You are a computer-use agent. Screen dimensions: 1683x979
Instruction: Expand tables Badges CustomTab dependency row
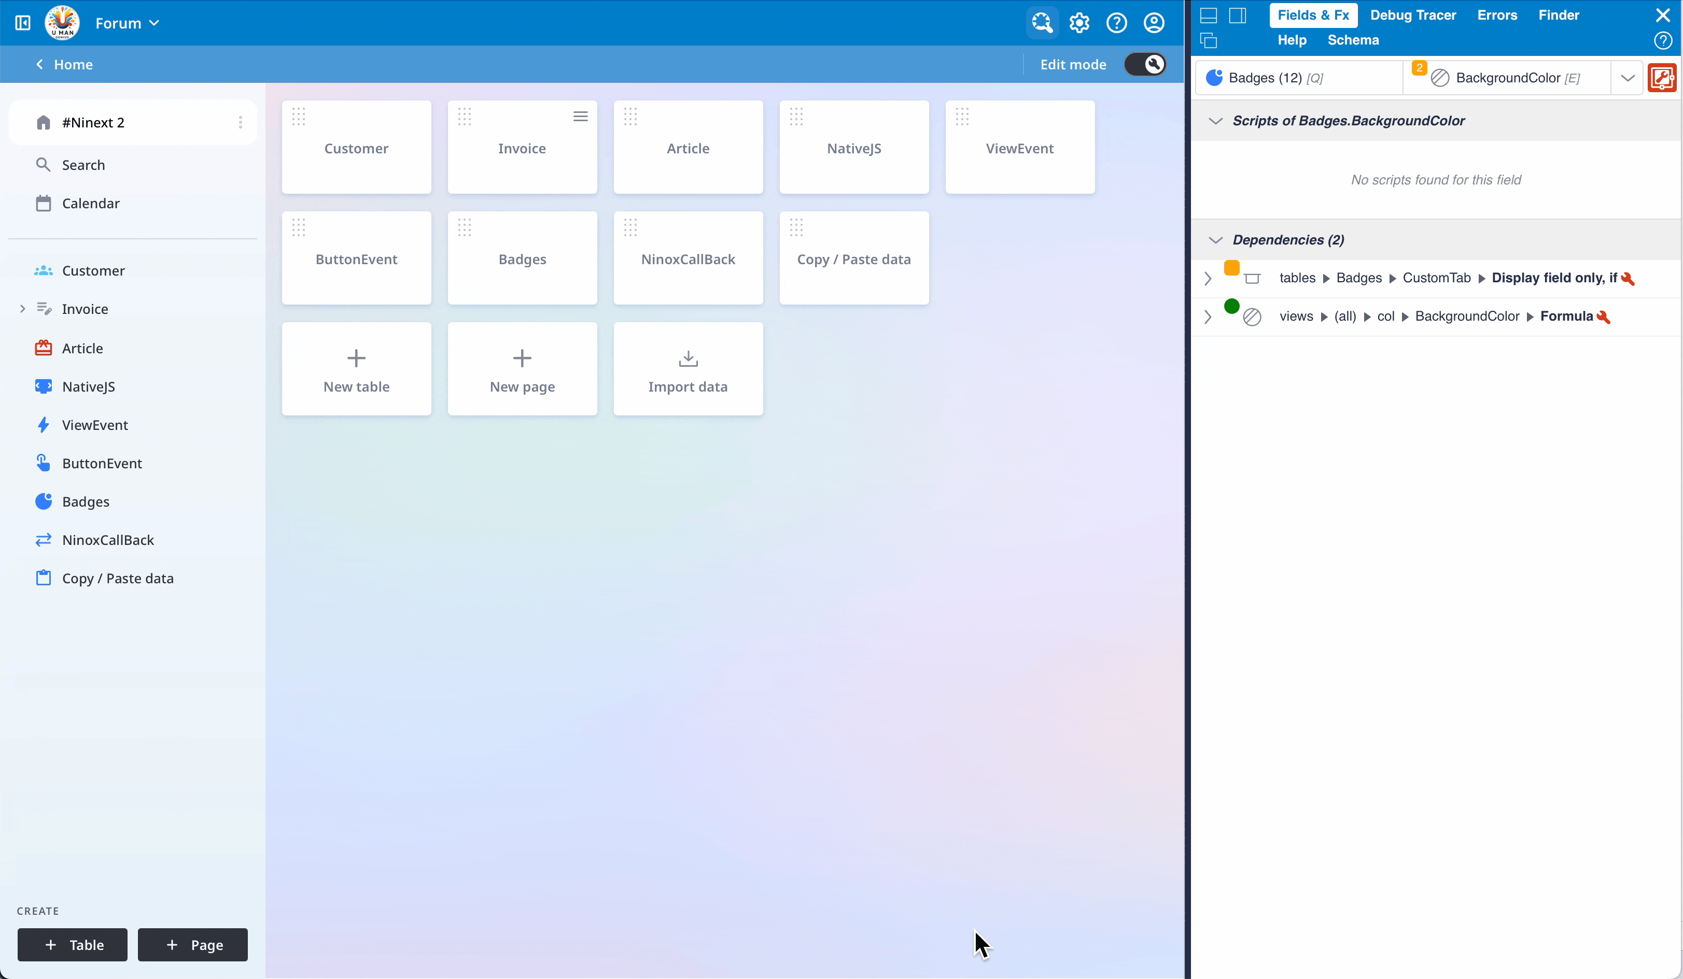tap(1208, 278)
